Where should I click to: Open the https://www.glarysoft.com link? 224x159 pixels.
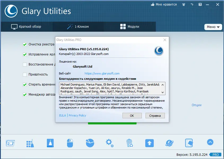(102, 73)
